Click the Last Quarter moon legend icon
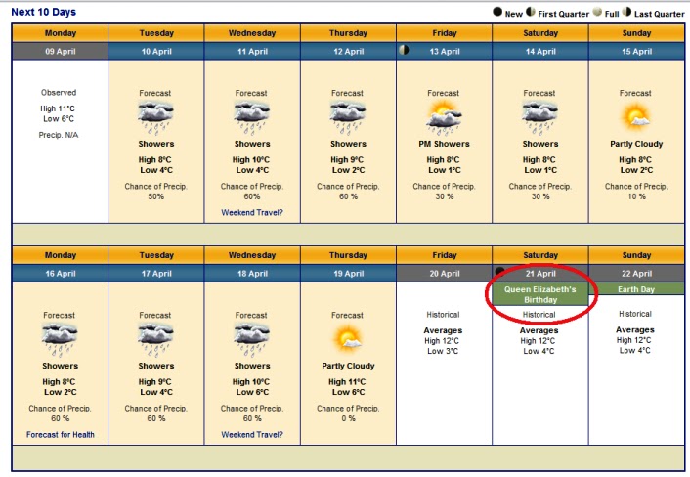The height and width of the screenshot is (477, 690). [626, 12]
